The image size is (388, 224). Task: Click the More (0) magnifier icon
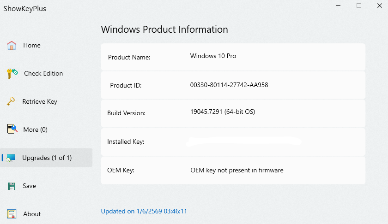coord(12,129)
